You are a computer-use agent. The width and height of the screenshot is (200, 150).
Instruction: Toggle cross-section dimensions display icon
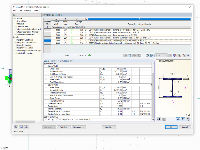(178, 119)
